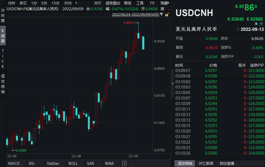Select the K线图 view in left sidebar
This screenshot has height=167, width=265.
click(x=3, y=36)
